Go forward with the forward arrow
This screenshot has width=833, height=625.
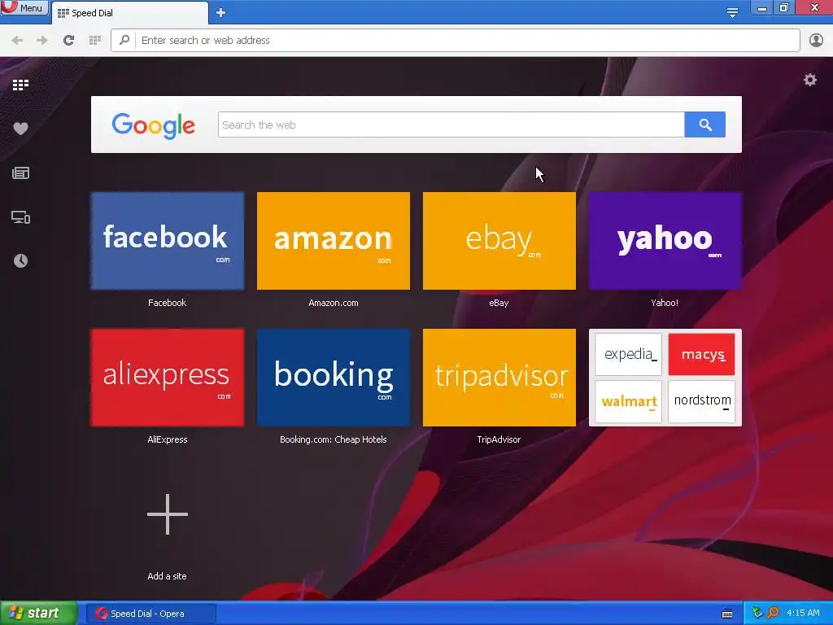click(x=42, y=41)
